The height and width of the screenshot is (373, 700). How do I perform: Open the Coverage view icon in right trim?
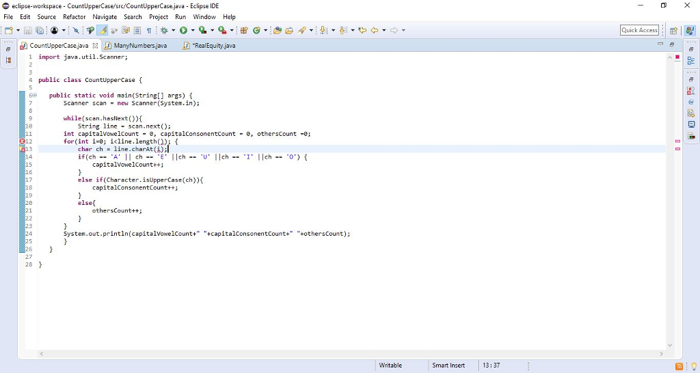691,135
